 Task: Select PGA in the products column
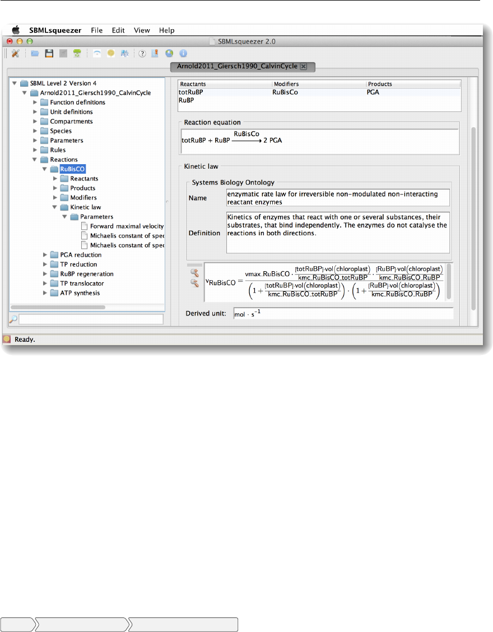coord(373,92)
